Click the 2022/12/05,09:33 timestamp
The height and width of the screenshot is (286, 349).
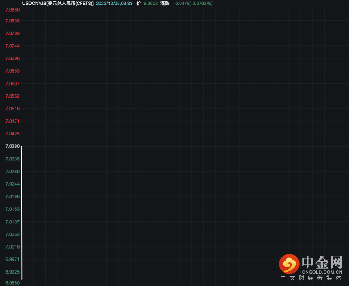click(114, 4)
